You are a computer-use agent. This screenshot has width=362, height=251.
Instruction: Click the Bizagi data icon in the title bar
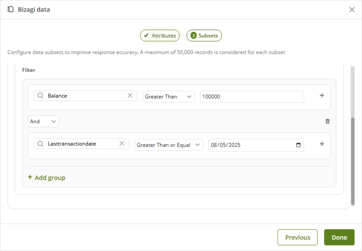(10, 10)
